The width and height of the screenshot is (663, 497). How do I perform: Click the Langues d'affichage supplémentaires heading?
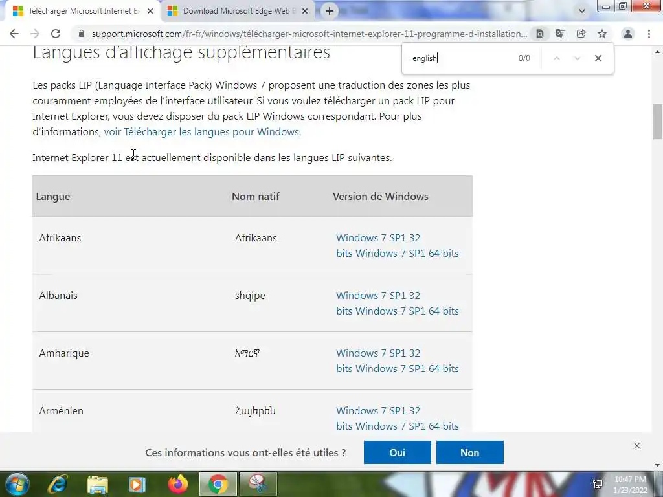(x=181, y=53)
